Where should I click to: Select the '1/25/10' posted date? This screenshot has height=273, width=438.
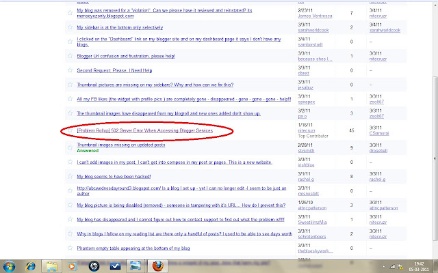point(305,202)
